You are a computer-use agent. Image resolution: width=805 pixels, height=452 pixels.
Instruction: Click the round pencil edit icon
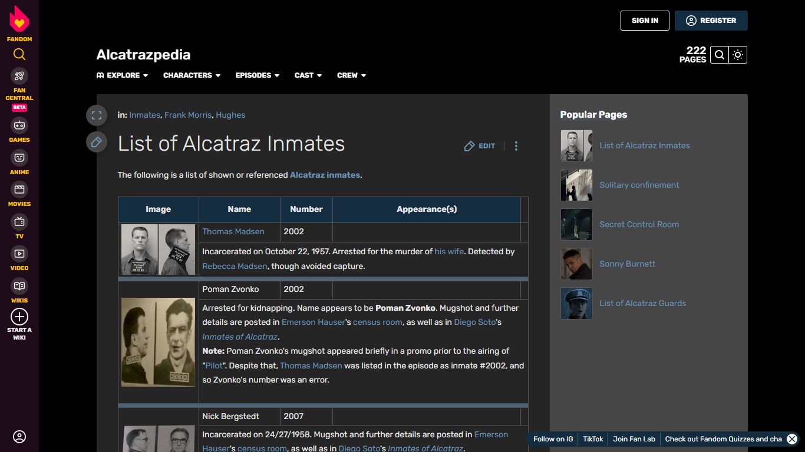[97, 142]
